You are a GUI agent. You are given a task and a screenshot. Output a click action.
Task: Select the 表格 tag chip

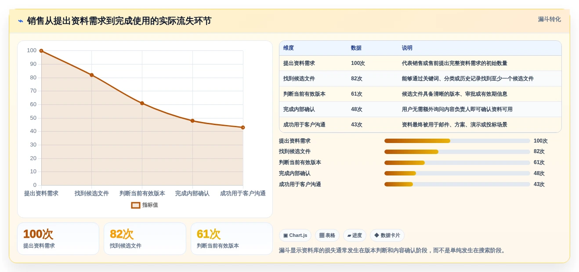[327, 236]
